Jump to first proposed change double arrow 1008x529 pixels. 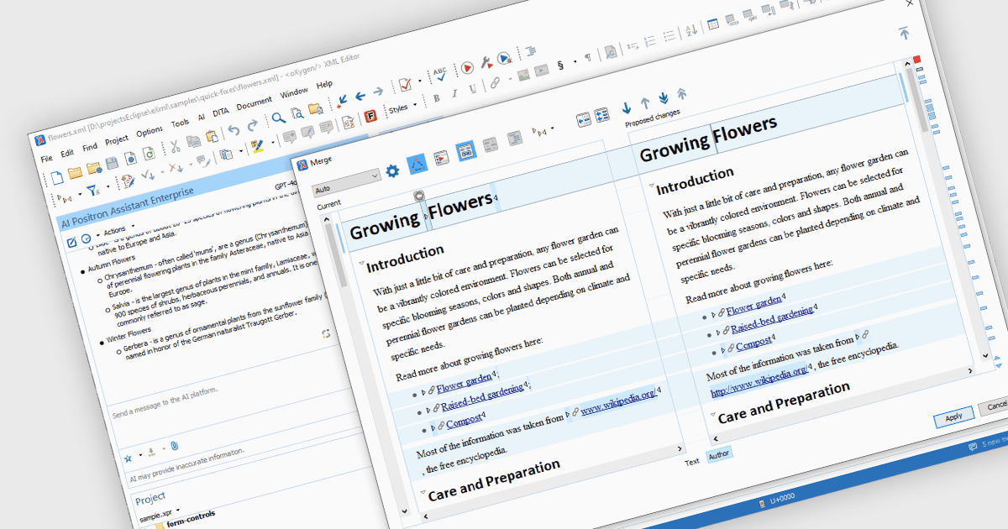click(x=681, y=94)
